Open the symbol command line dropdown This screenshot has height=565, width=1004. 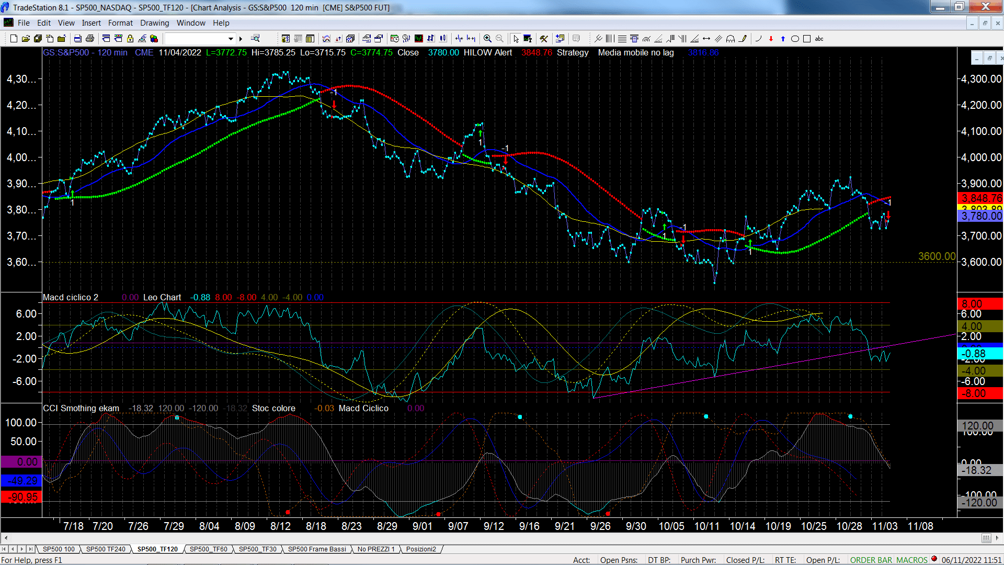[231, 39]
